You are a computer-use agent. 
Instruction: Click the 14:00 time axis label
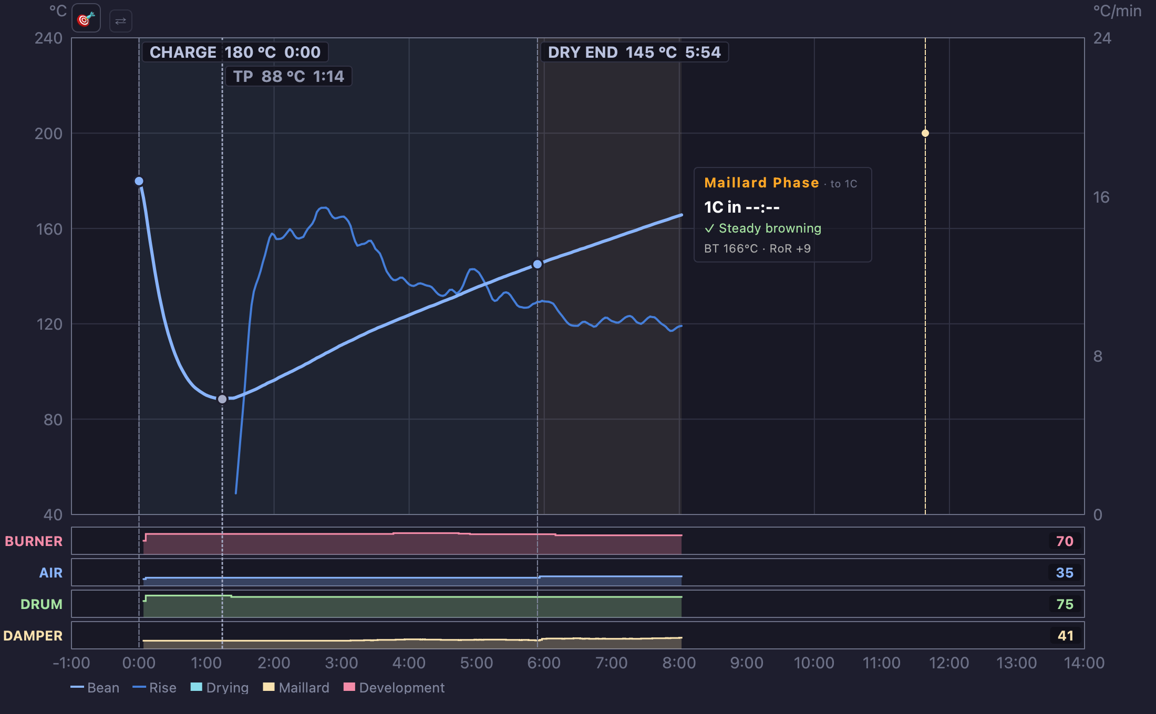point(1084,663)
